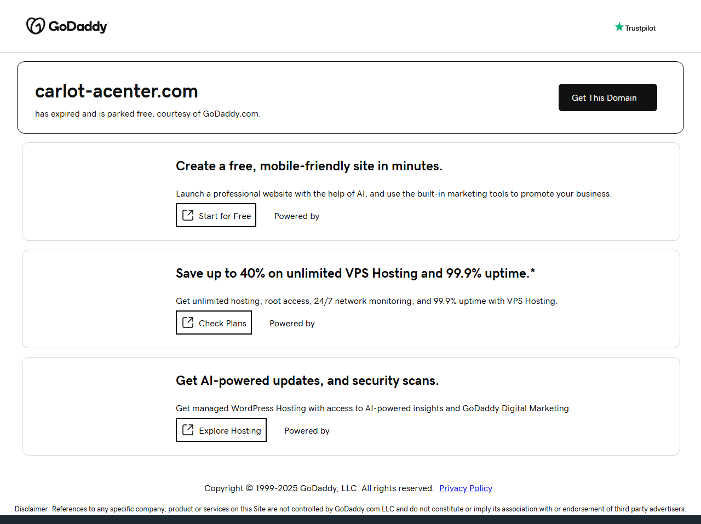Image resolution: width=701 pixels, height=524 pixels.
Task: Click the 'Save up to 40%' VPS heading
Action: coord(355,273)
